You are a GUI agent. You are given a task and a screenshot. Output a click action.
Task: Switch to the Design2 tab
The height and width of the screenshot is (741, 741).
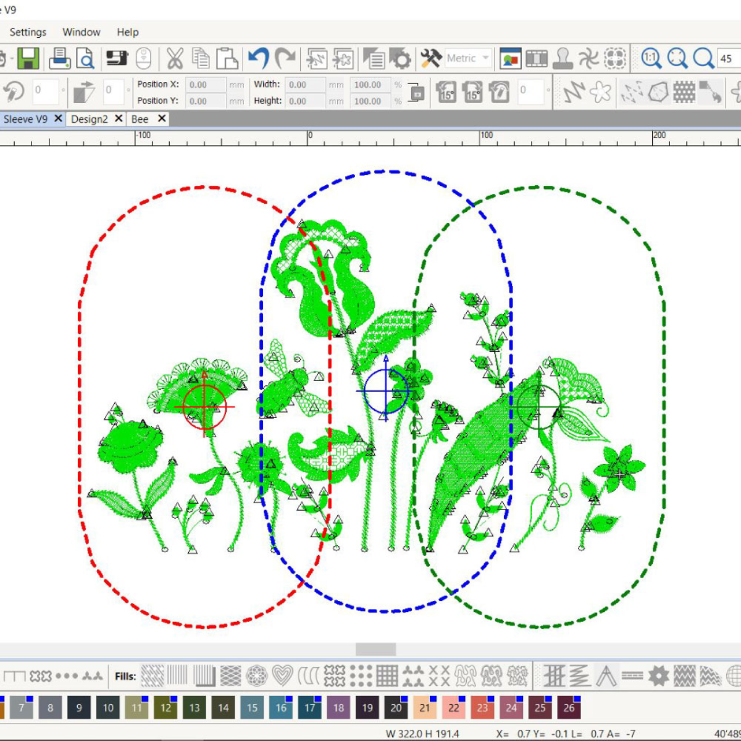(90, 119)
